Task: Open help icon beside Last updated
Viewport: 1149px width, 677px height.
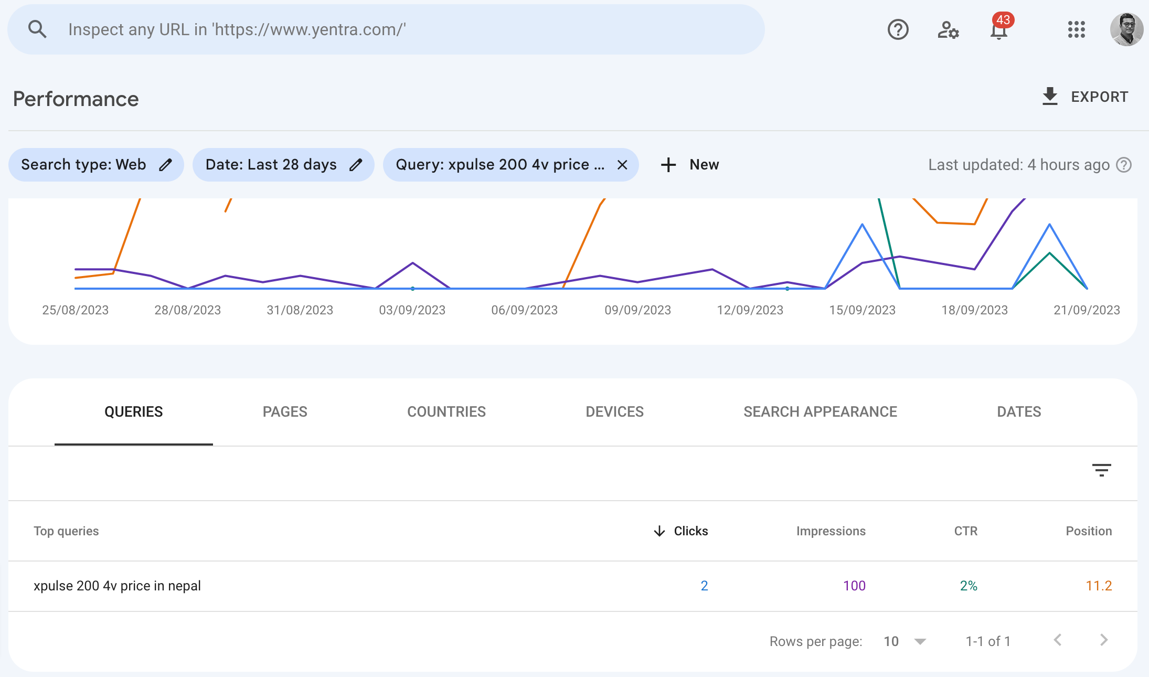Action: click(1124, 165)
